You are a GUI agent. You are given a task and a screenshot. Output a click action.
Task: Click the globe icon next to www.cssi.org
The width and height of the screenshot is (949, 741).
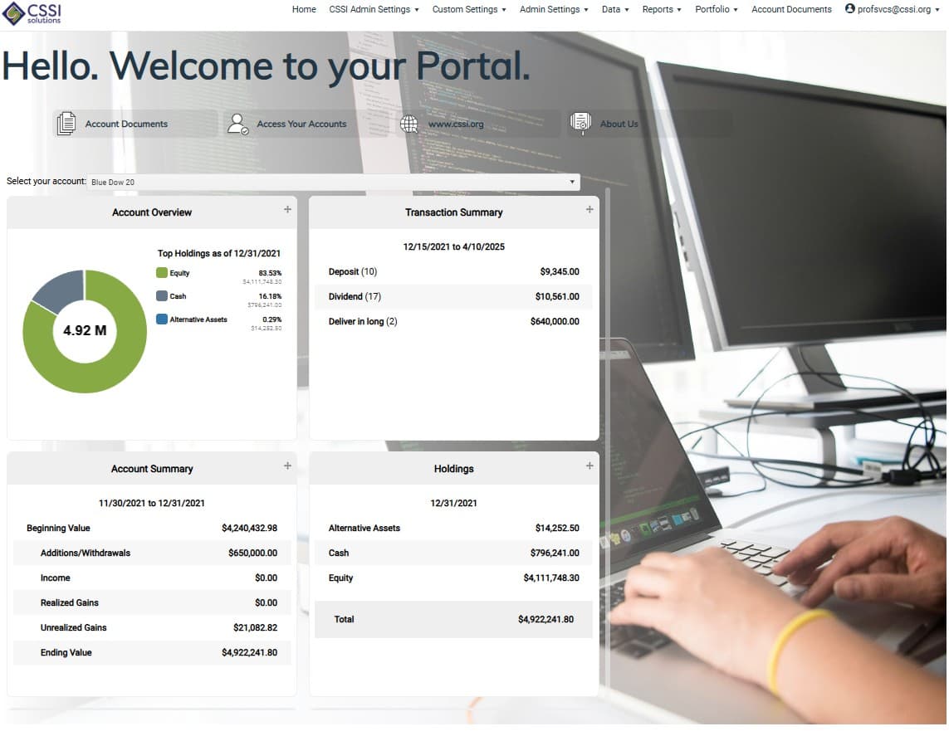[408, 123]
